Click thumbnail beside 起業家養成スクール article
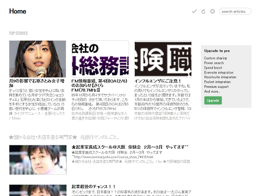The height and width of the screenshot is (196, 260). click(x=38, y=160)
